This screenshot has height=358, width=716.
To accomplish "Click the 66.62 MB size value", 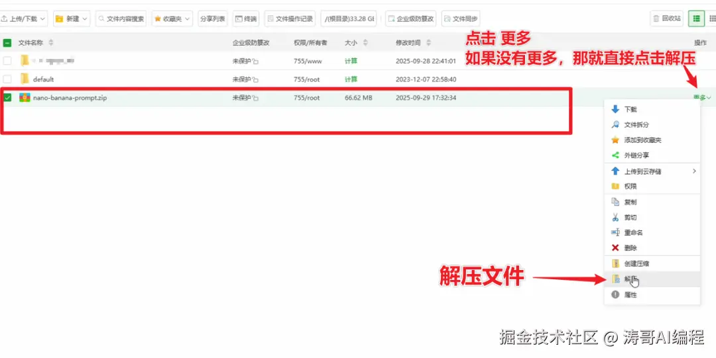I will (x=359, y=97).
